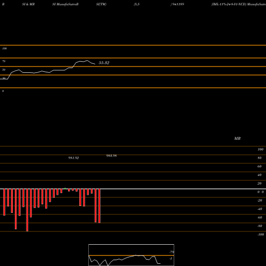Click the '(5,5' parameter text in header
Screen dimensions: 266x266
(137, 4)
